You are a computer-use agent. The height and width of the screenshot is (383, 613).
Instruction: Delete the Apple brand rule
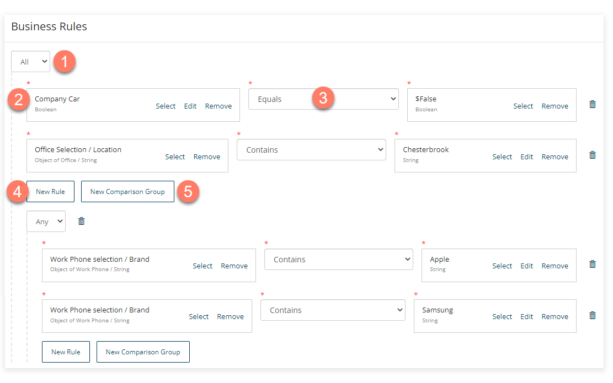point(592,264)
